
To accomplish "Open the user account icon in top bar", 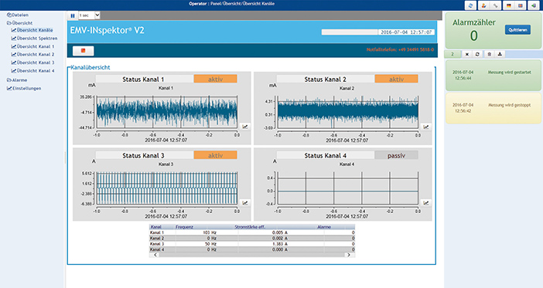I will pyautogui.click(x=483, y=5).
